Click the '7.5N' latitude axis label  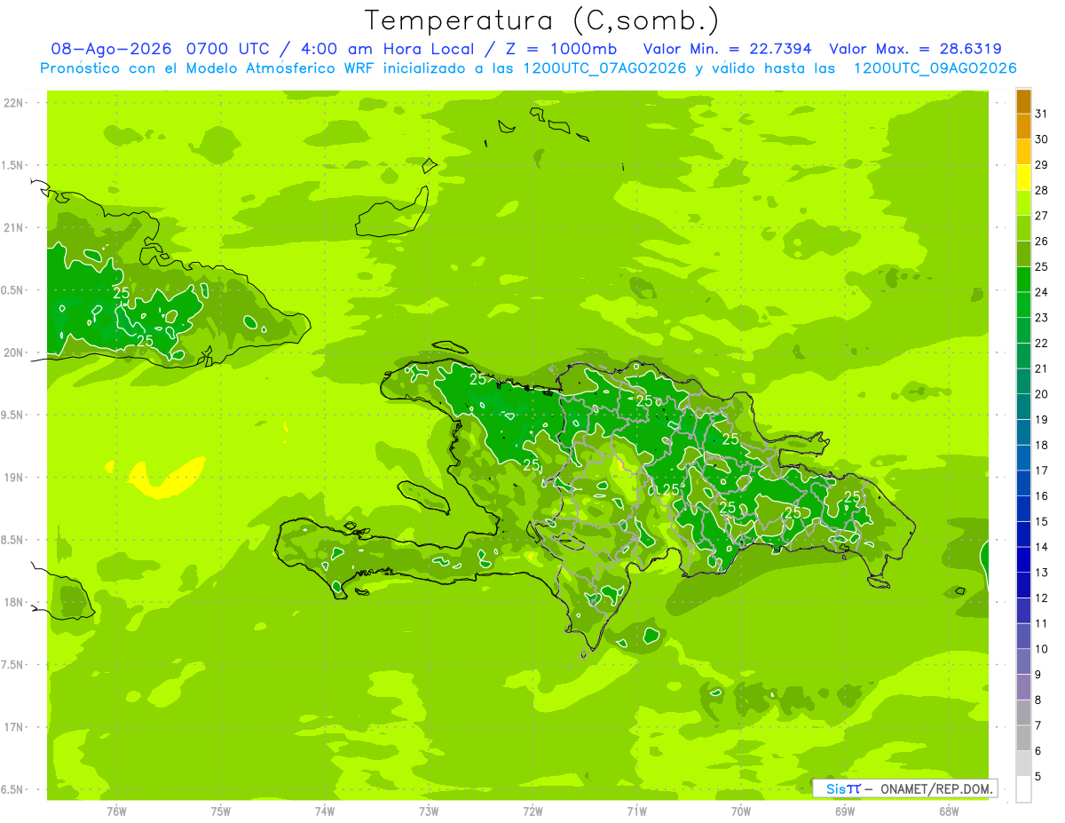click(x=12, y=664)
